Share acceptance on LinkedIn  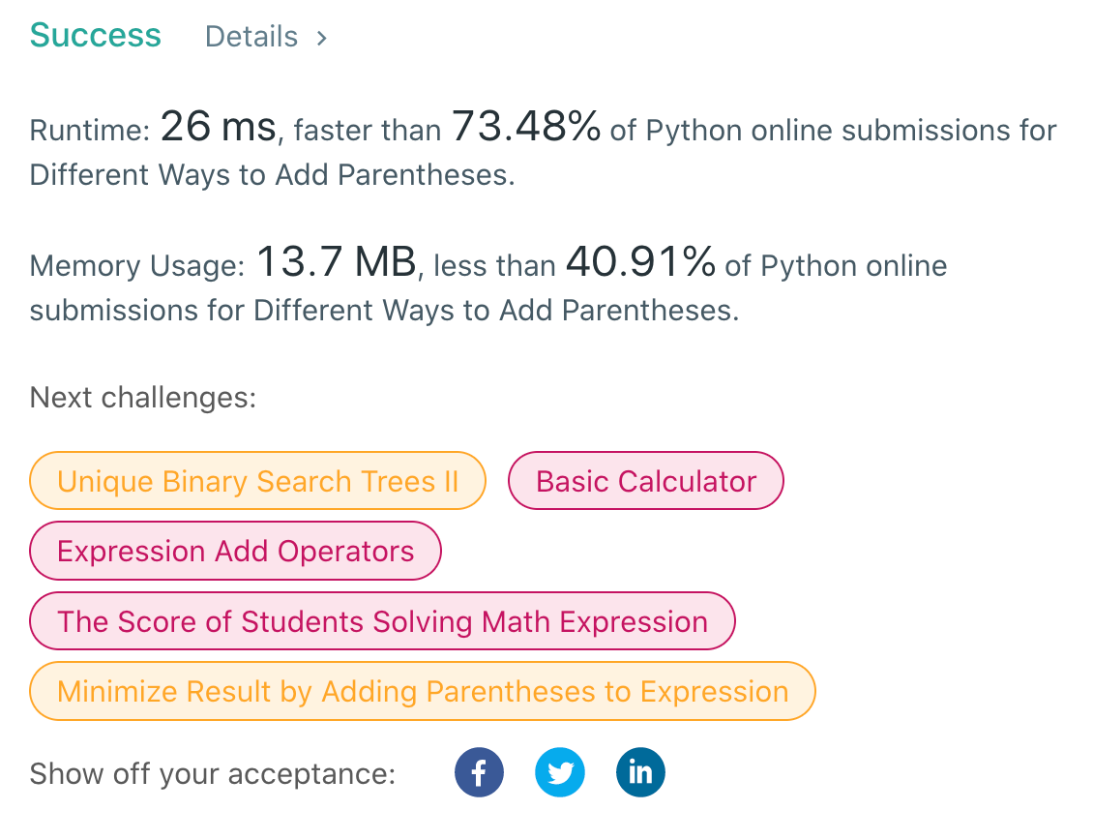640,772
